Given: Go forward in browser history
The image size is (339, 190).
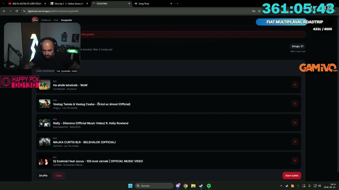Looking at the screenshot, I should coord(10,11).
